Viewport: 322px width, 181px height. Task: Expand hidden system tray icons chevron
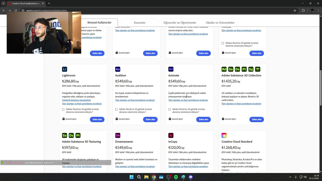(290, 177)
